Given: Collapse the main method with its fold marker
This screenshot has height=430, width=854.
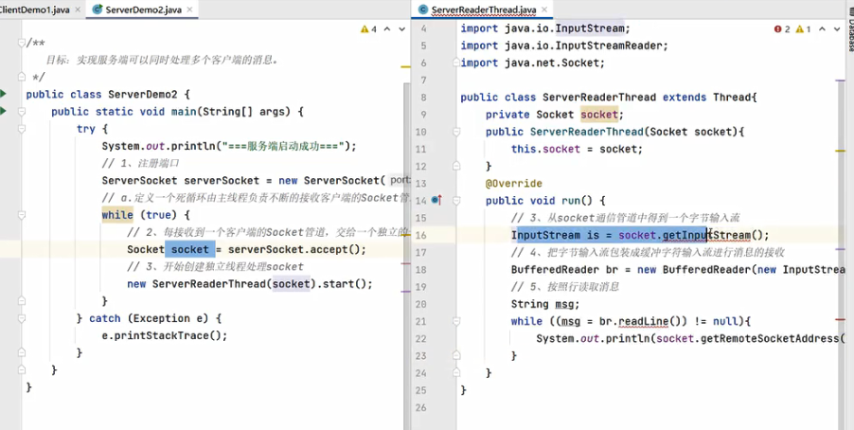Looking at the screenshot, I should point(21,111).
